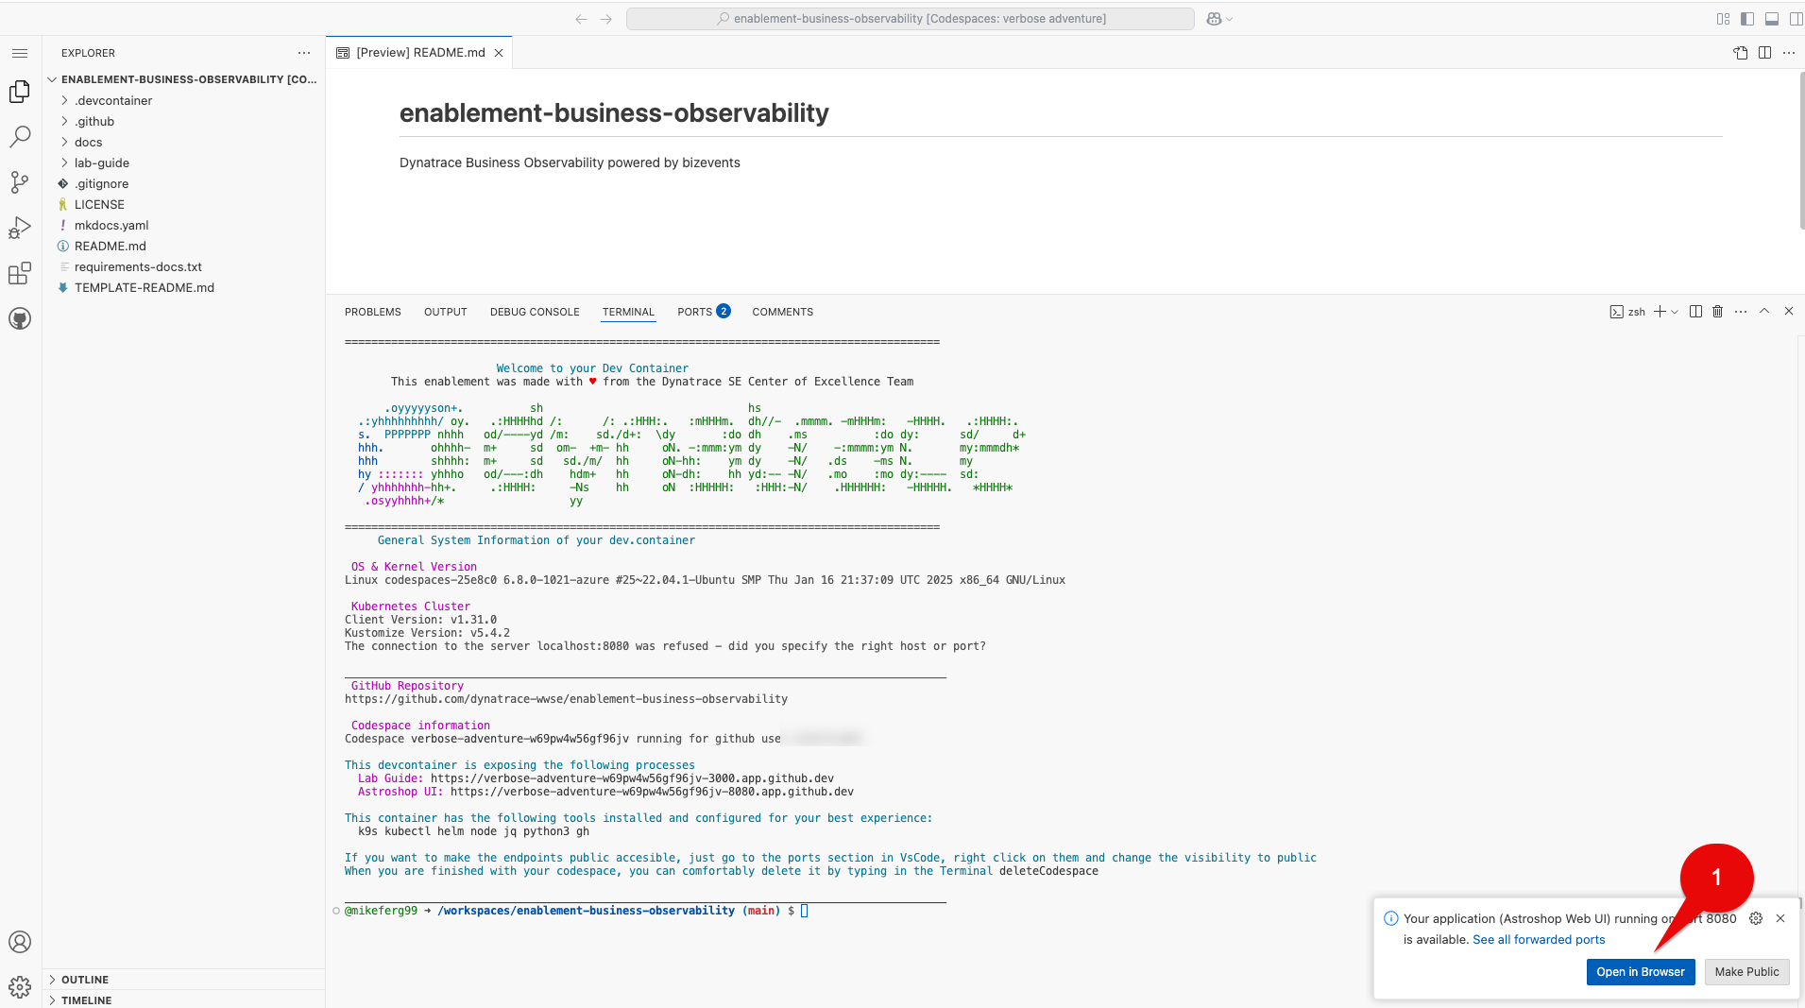Expand the lab-guide folder
Image resolution: width=1805 pixels, height=1008 pixels.
click(x=184, y=162)
